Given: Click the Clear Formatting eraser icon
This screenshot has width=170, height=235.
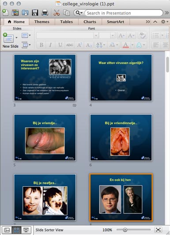Looking at the screenshot, I should pyautogui.click(x=142, y=35).
